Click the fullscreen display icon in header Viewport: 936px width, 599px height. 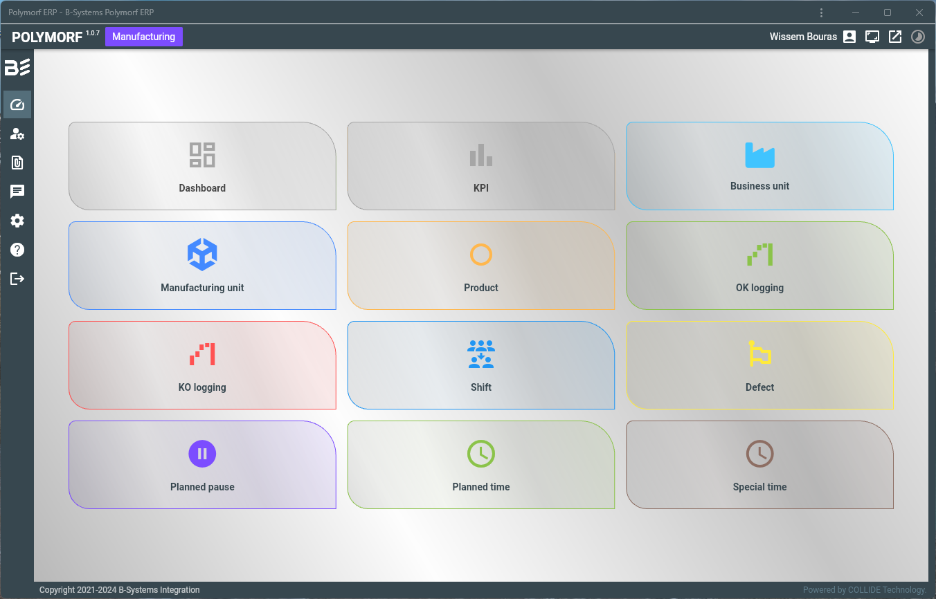(x=872, y=37)
